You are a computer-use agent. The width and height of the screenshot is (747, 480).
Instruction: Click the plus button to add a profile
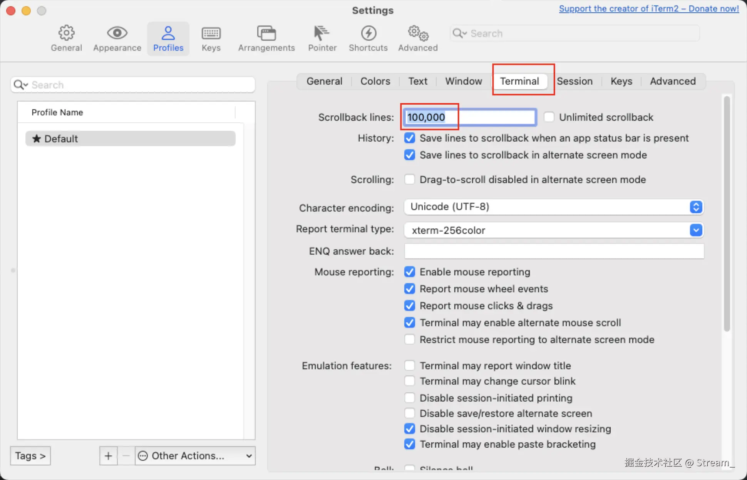point(108,456)
